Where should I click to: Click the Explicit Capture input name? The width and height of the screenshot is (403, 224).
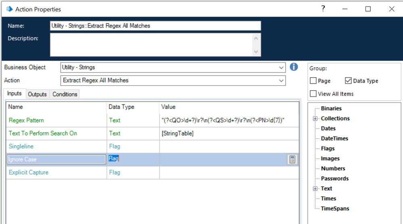[29, 173]
